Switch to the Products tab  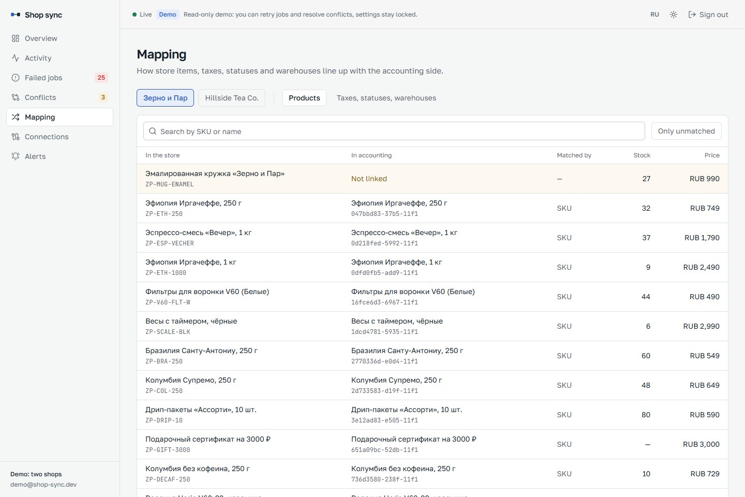pyautogui.click(x=304, y=98)
